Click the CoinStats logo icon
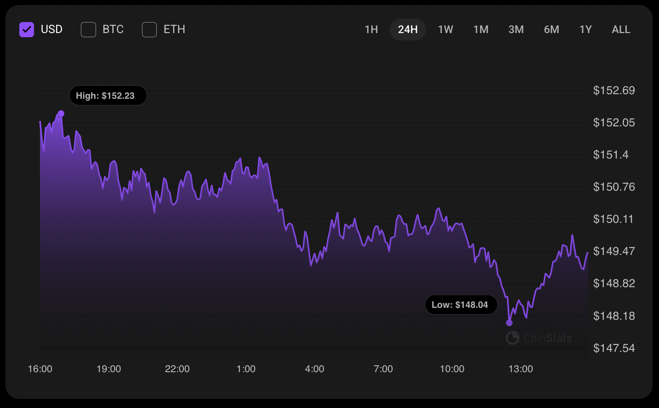This screenshot has width=659, height=408. pyautogui.click(x=512, y=338)
